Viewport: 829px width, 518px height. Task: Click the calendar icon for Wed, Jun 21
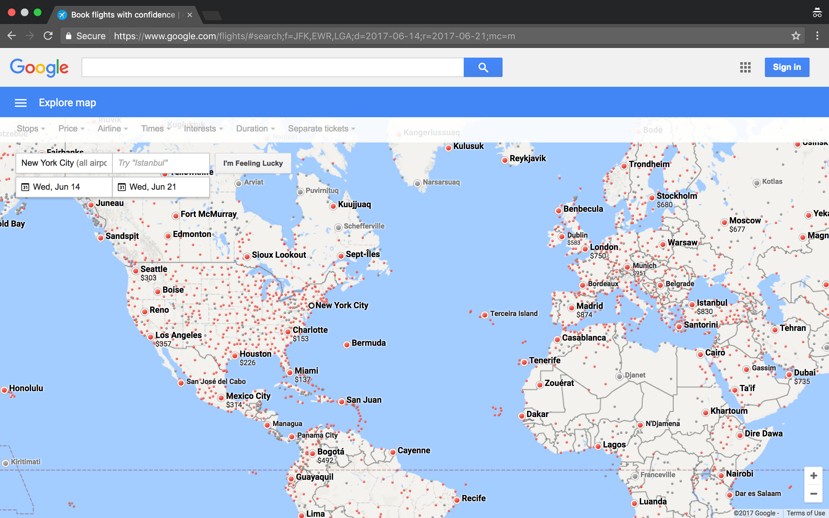point(122,187)
